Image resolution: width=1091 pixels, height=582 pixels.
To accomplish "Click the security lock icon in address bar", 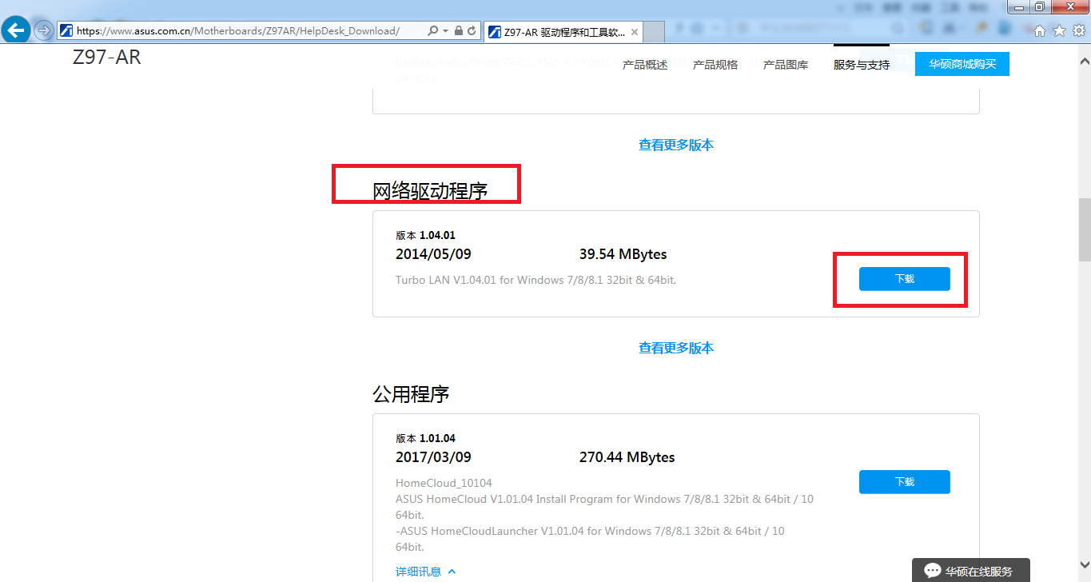I will [458, 30].
